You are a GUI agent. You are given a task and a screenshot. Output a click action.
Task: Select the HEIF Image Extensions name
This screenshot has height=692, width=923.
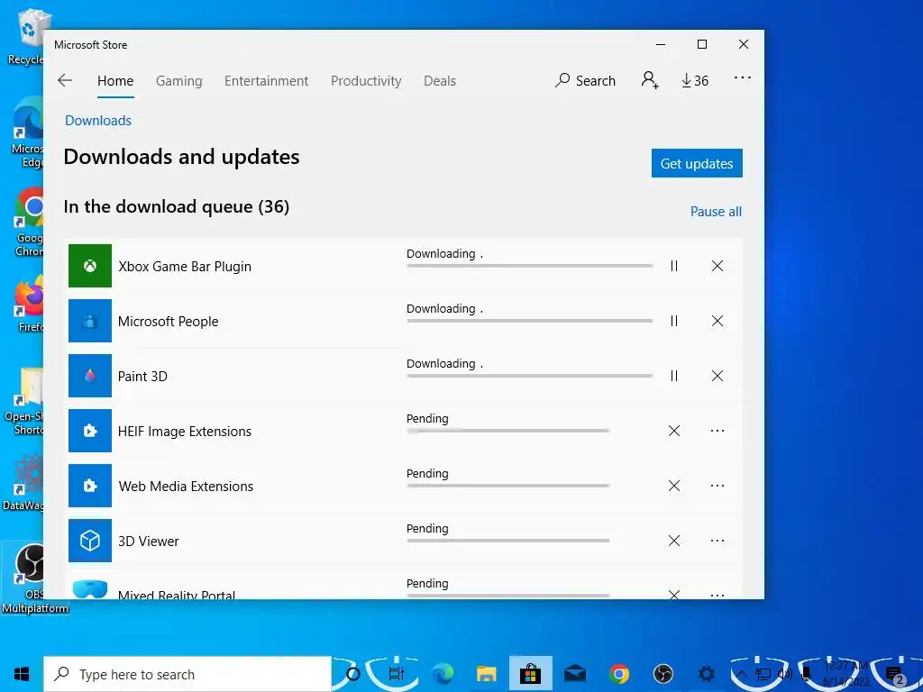(x=185, y=432)
